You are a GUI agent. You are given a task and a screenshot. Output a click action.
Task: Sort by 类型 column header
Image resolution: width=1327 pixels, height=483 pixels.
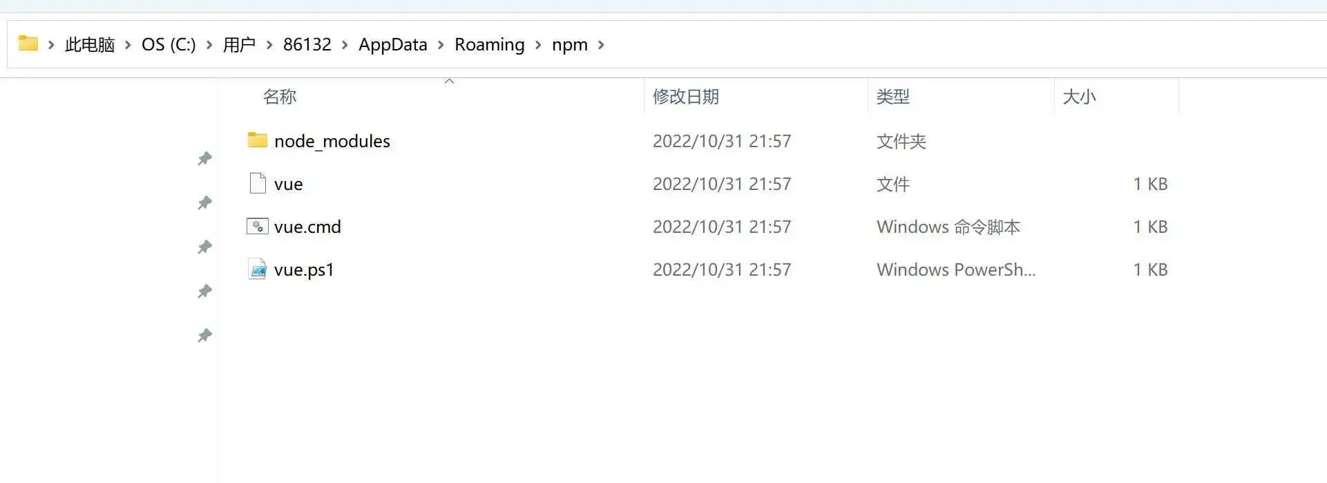tap(892, 97)
